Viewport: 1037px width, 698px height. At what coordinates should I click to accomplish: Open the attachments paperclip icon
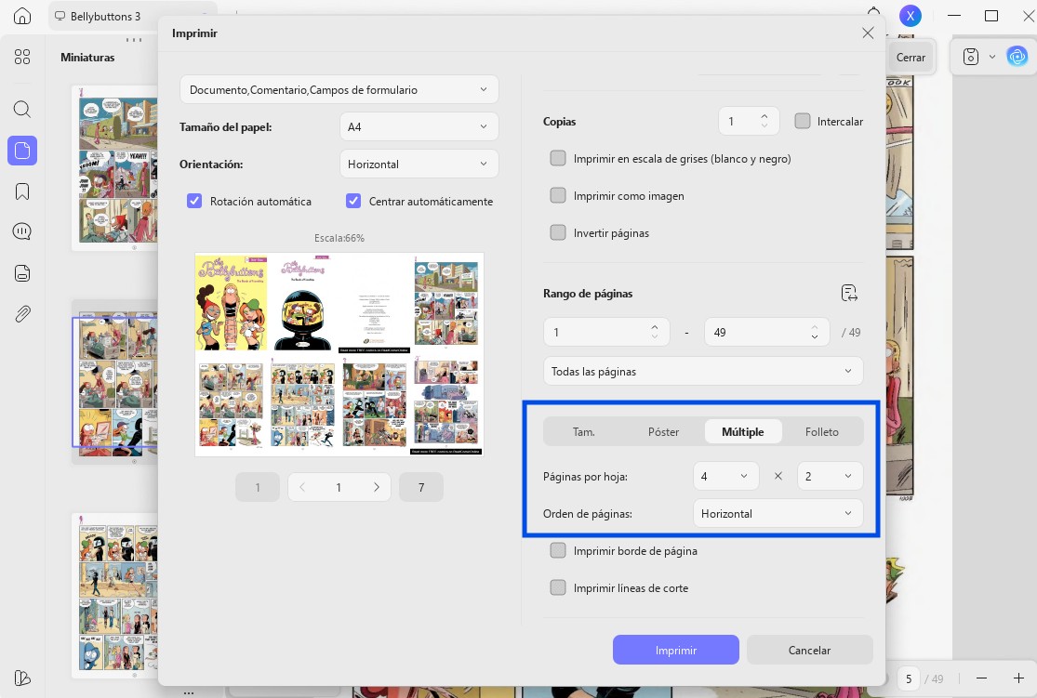pyautogui.click(x=21, y=313)
